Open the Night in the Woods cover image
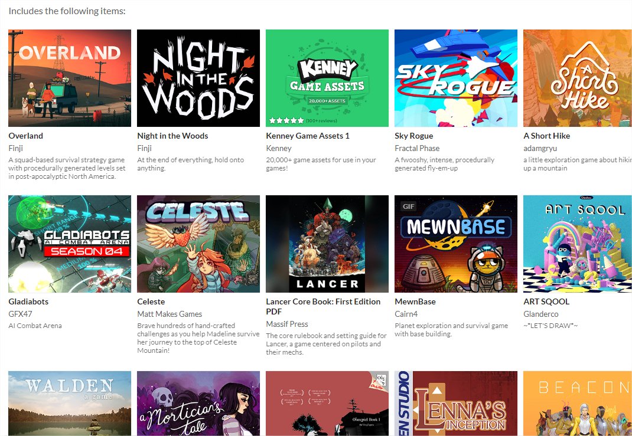The height and width of the screenshot is (436, 632). [198, 78]
